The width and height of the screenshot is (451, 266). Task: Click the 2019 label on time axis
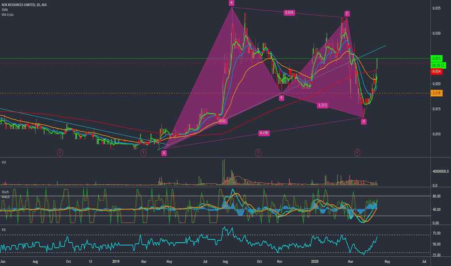116,261
